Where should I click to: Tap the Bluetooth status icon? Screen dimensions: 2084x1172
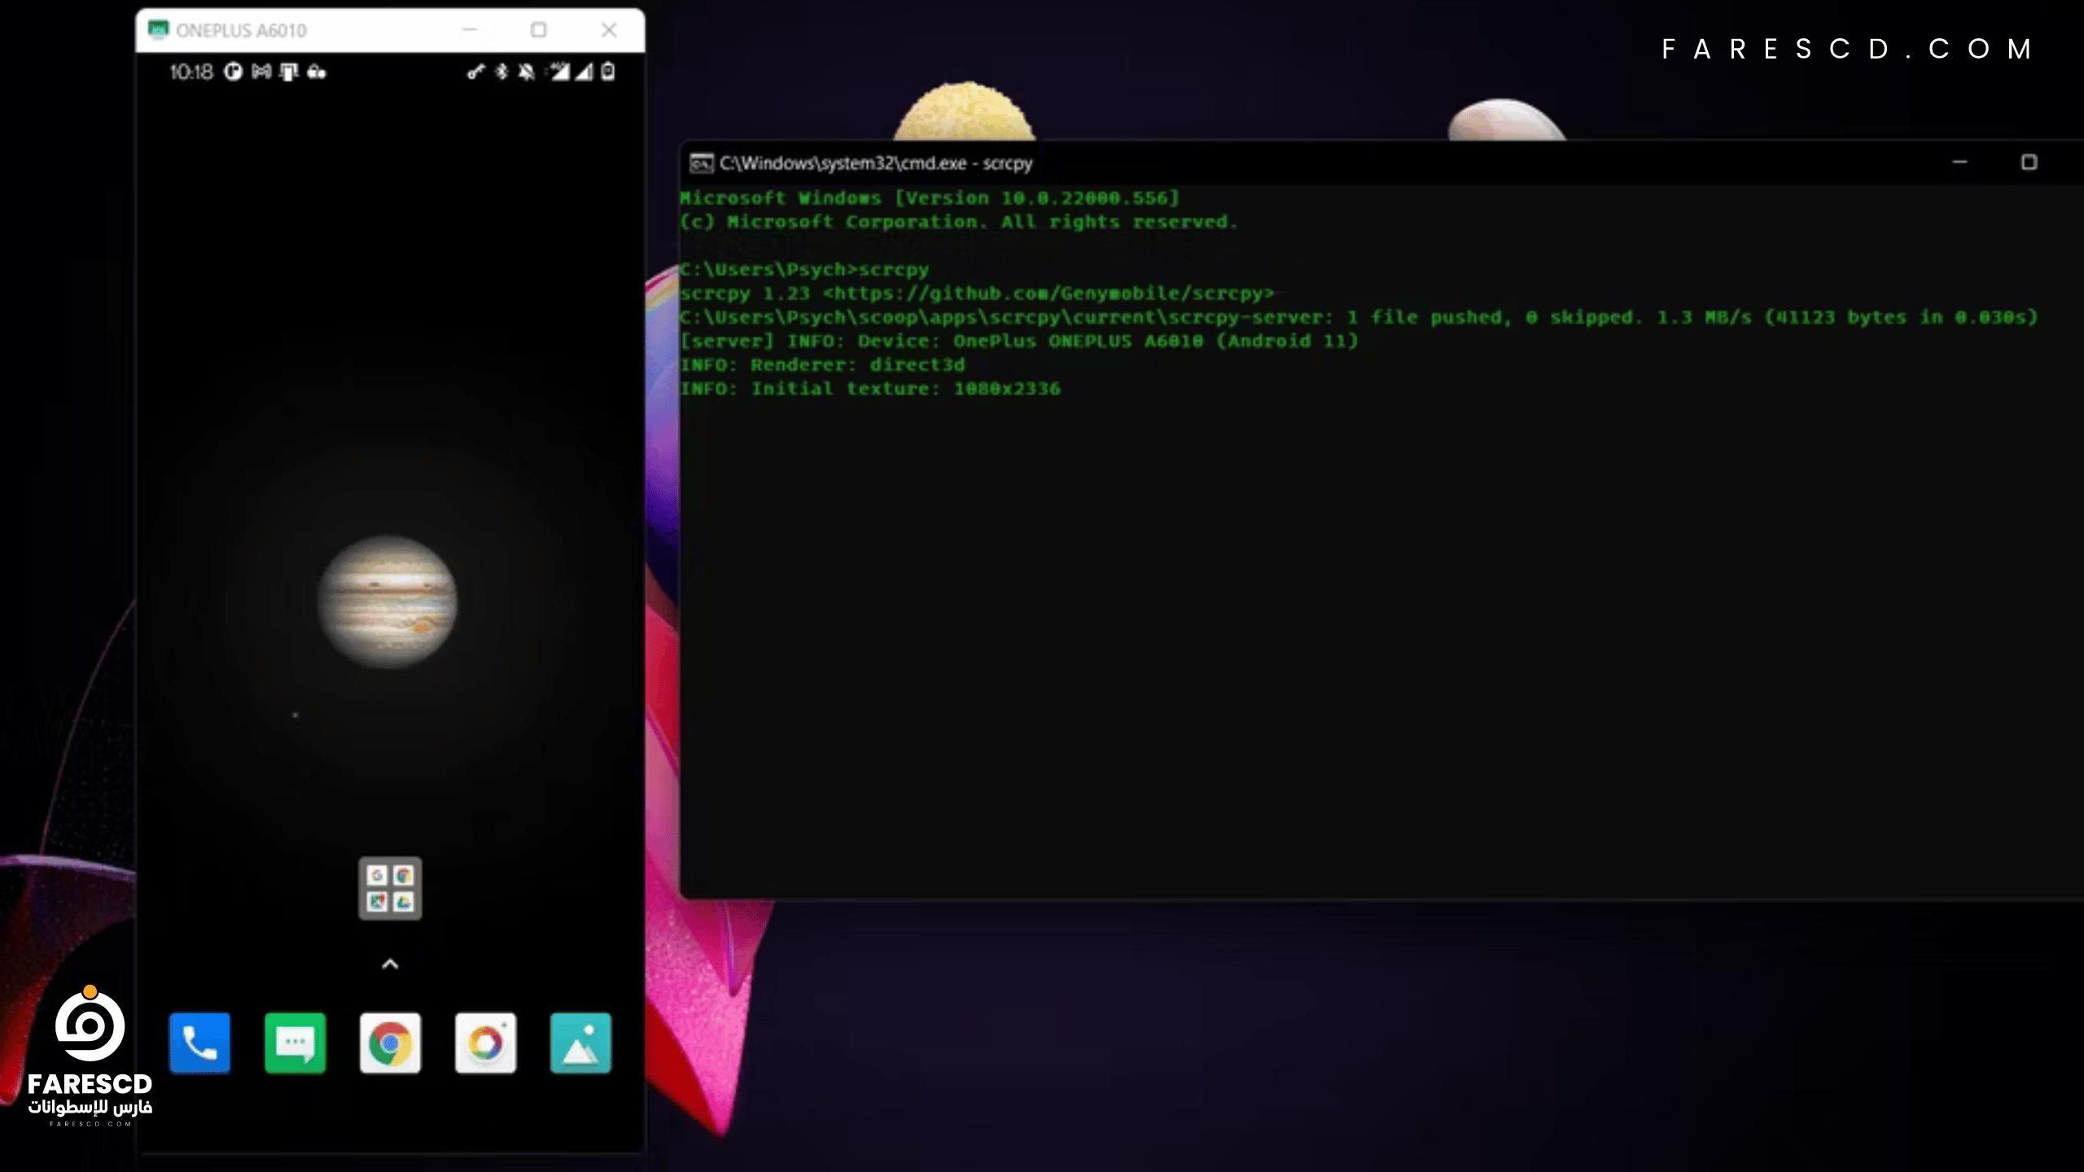pyautogui.click(x=501, y=72)
